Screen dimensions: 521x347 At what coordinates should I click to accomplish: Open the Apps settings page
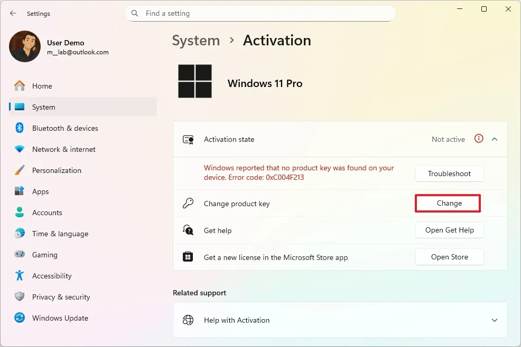[40, 191]
